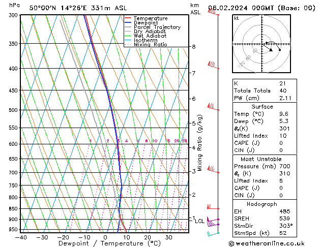The image size is (320, 247).
Task: Click the wind barb at 500 hPa
Action: click(x=212, y=107)
